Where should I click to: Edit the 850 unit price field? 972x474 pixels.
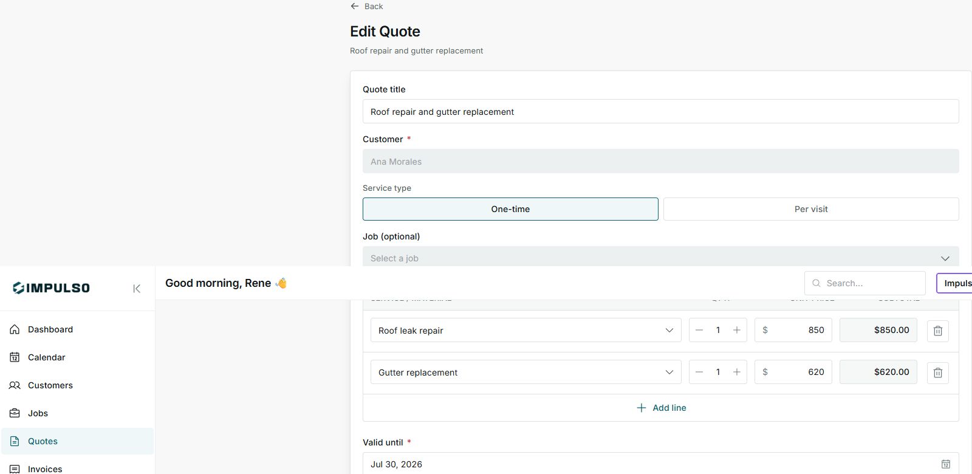(x=793, y=330)
